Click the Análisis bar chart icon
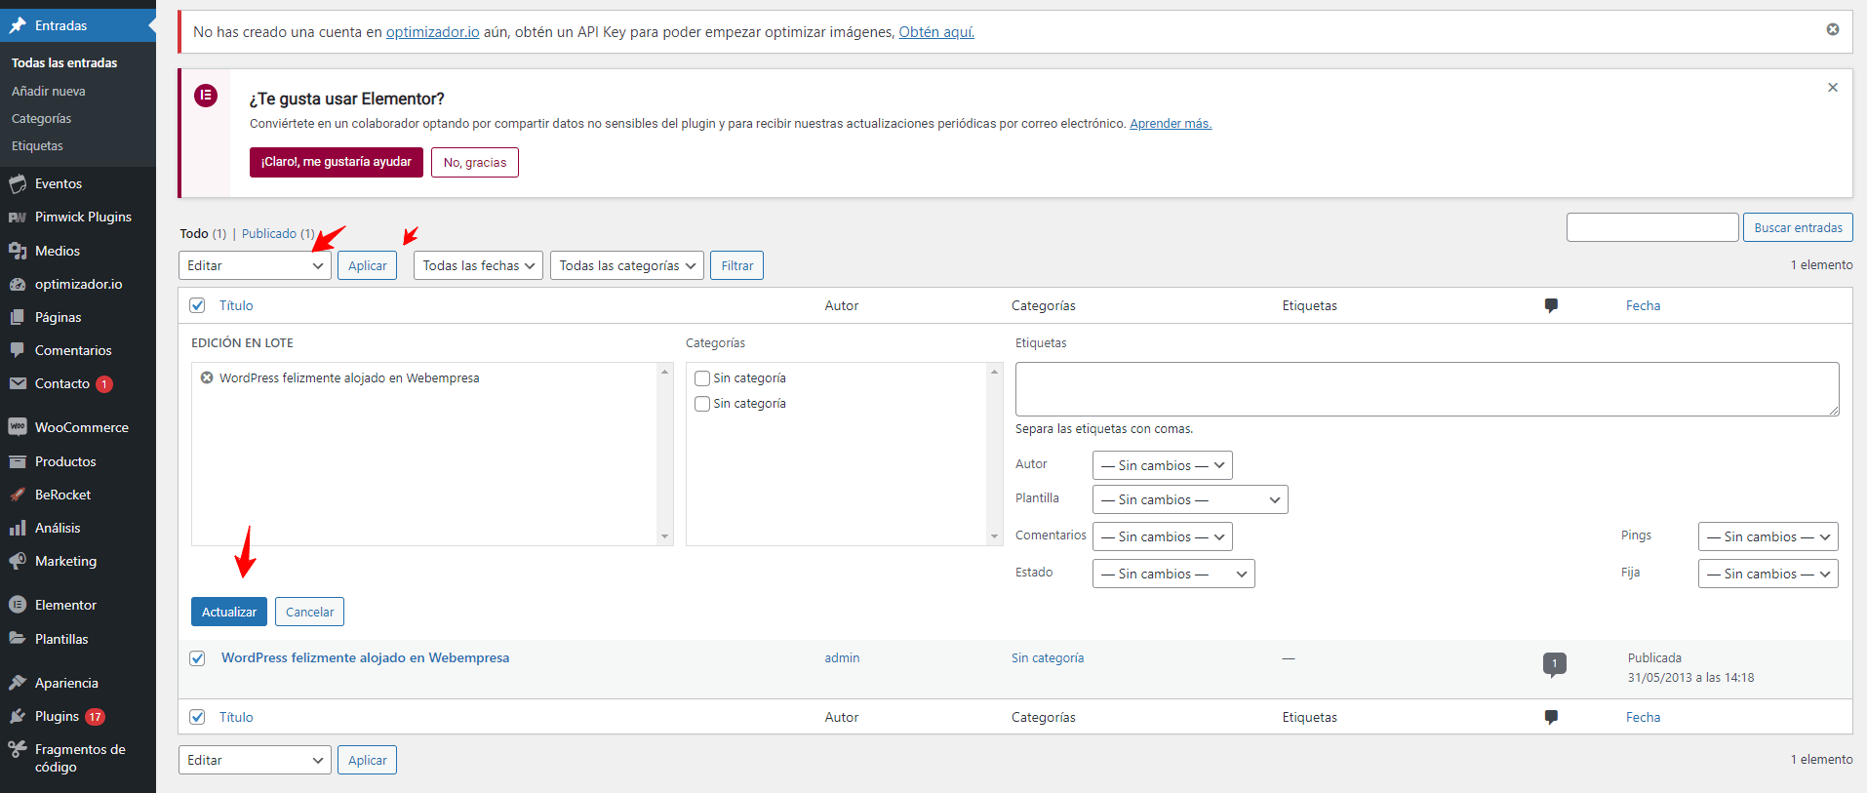Screen dimensions: 1867x793 [18, 528]
